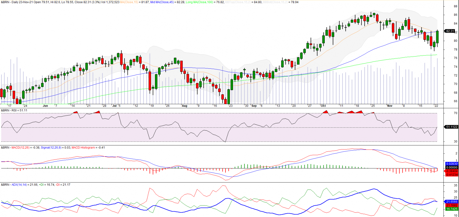Click the 10 value on ADX axis
Screen dimensions: 459x217
point(456,215)
